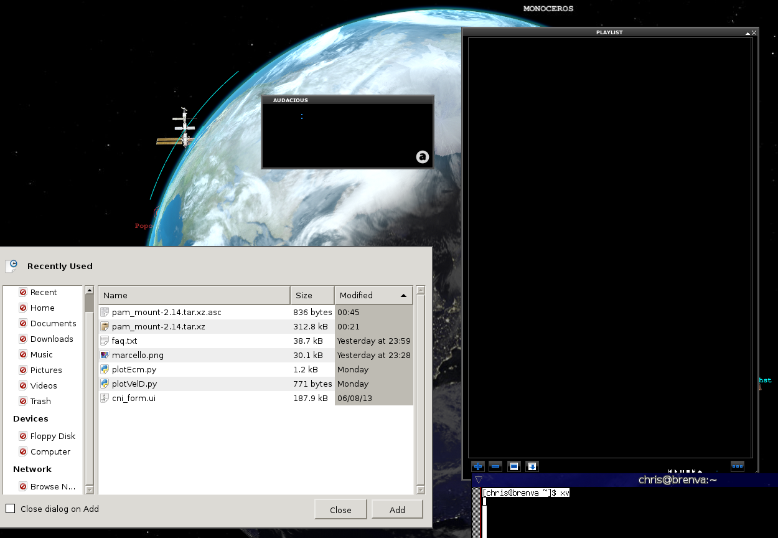Click the chris@brenva terminal title text
This screenshot has height=538, width=778.
[678, 479]
